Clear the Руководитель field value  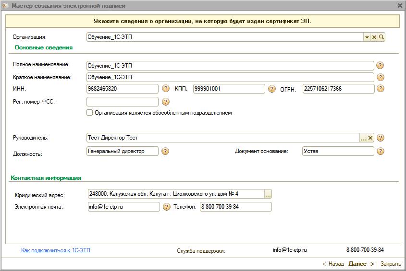(370, 138)
